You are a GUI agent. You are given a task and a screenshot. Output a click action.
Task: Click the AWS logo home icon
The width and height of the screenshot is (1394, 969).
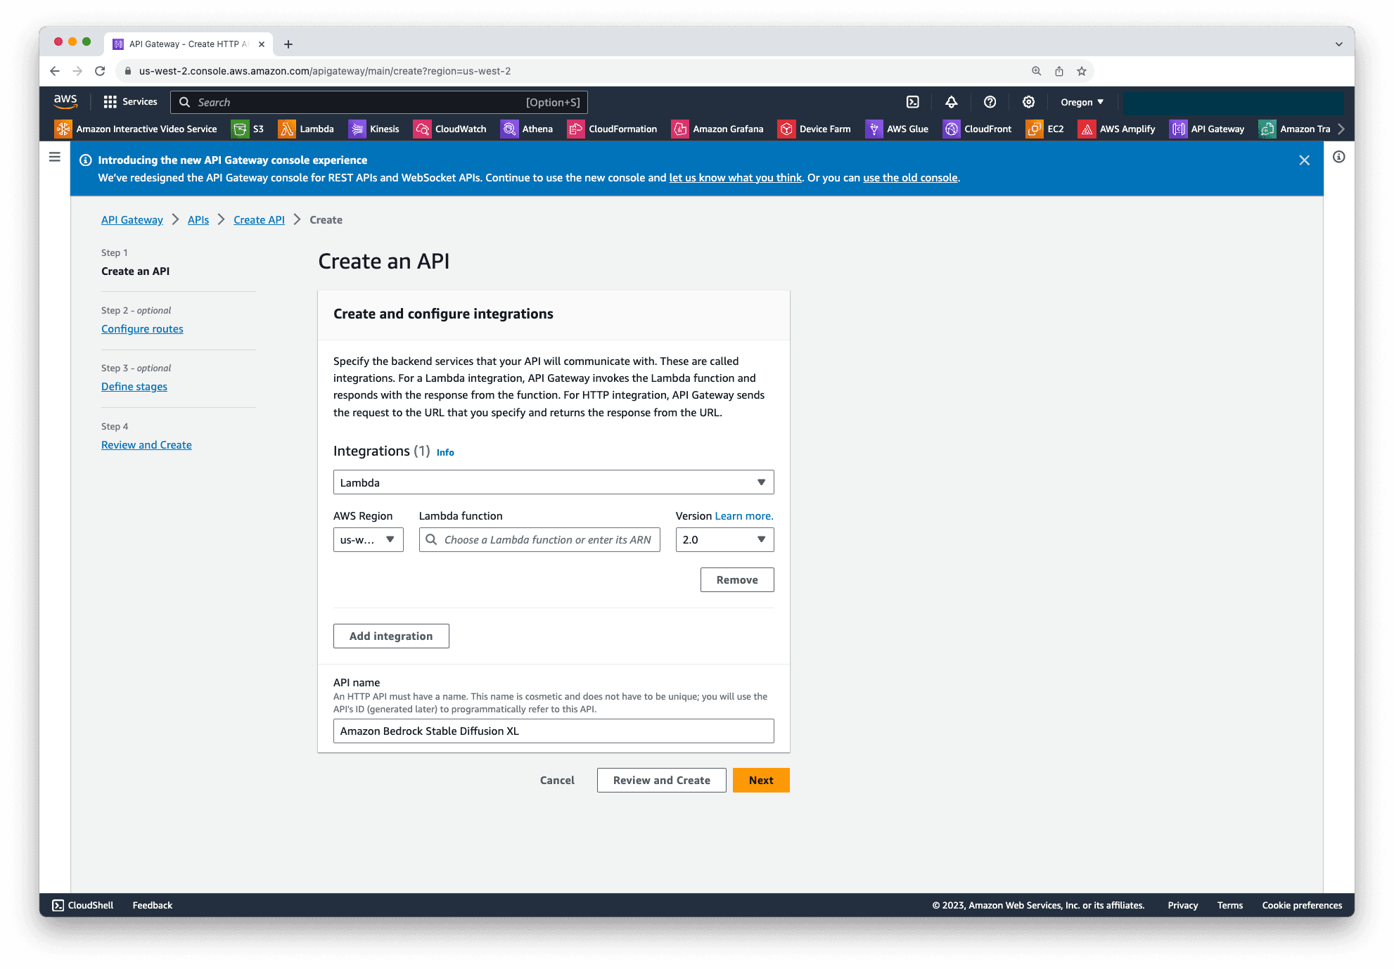point(65,101)
